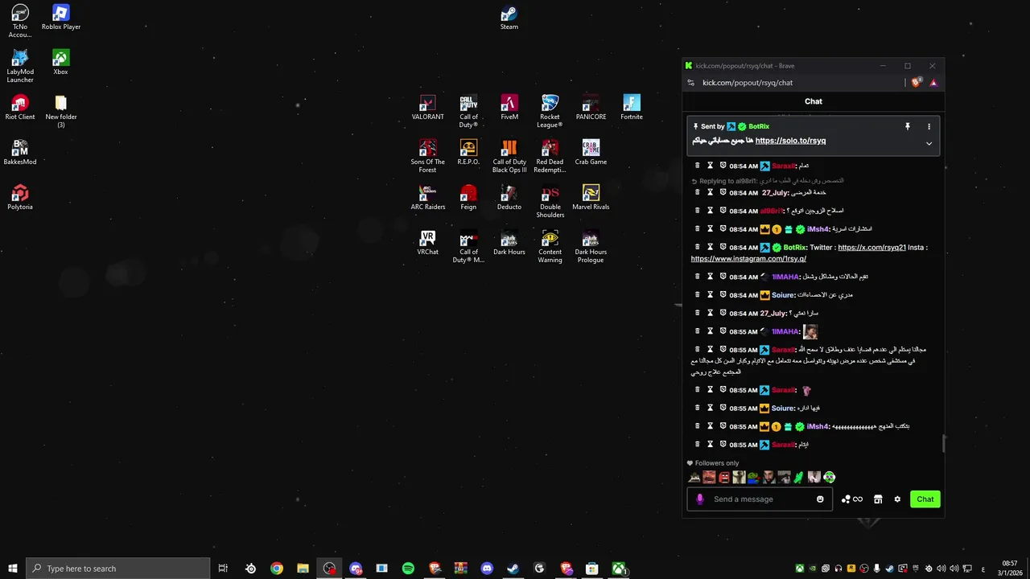Select the Polytoria desktop icon
This screenshot has width=1030, height=579.
tap(20, 198)
